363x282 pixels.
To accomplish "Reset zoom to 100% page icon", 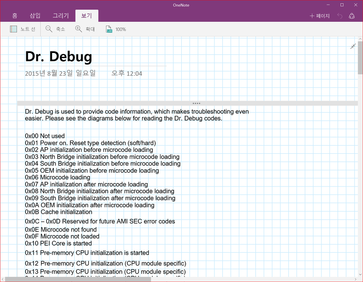I will [x=109, y=29].
